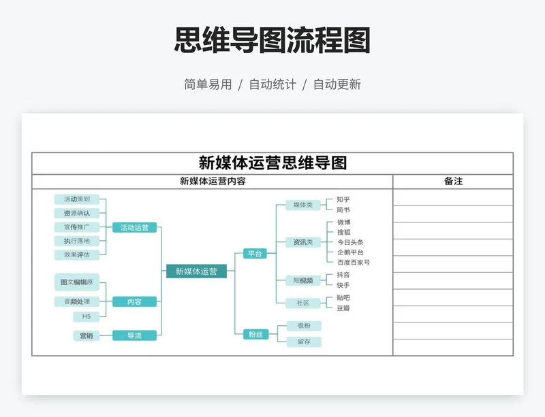The image size is (545, 417).
Task: Click the 微博 text label
Action: (x=344, y=222)
